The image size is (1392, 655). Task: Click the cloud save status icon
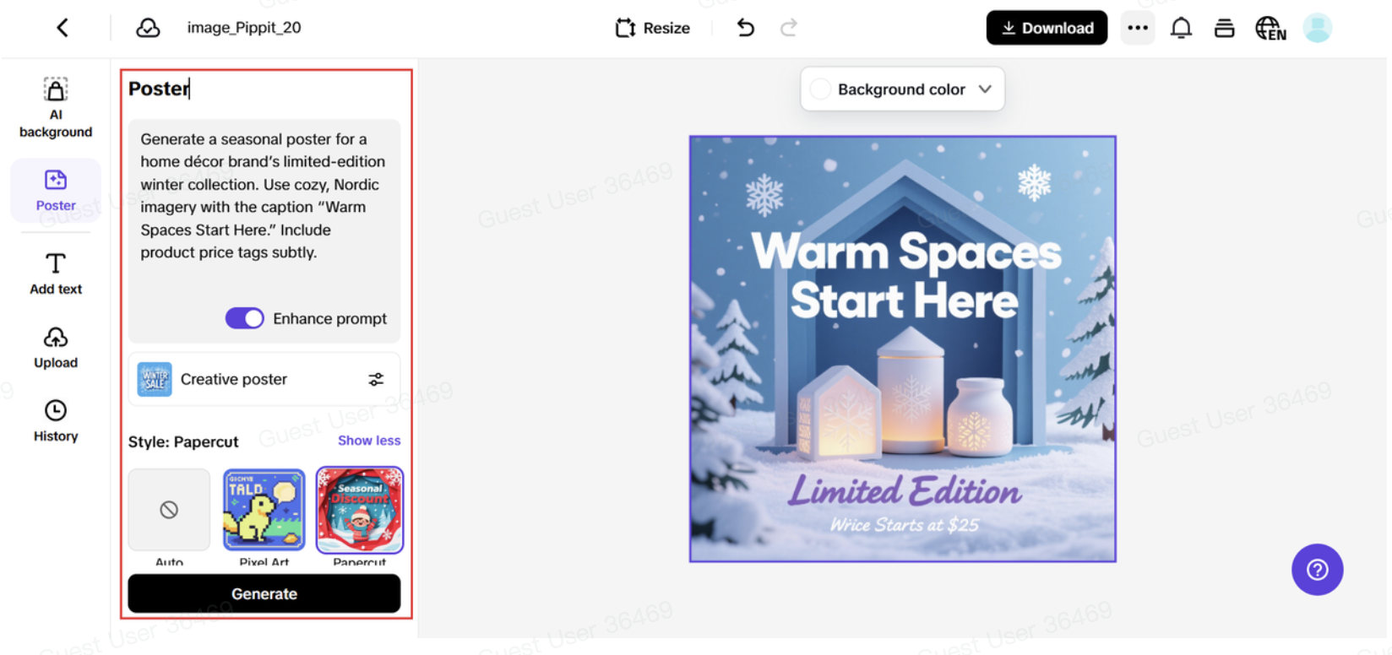click(148, 28)
